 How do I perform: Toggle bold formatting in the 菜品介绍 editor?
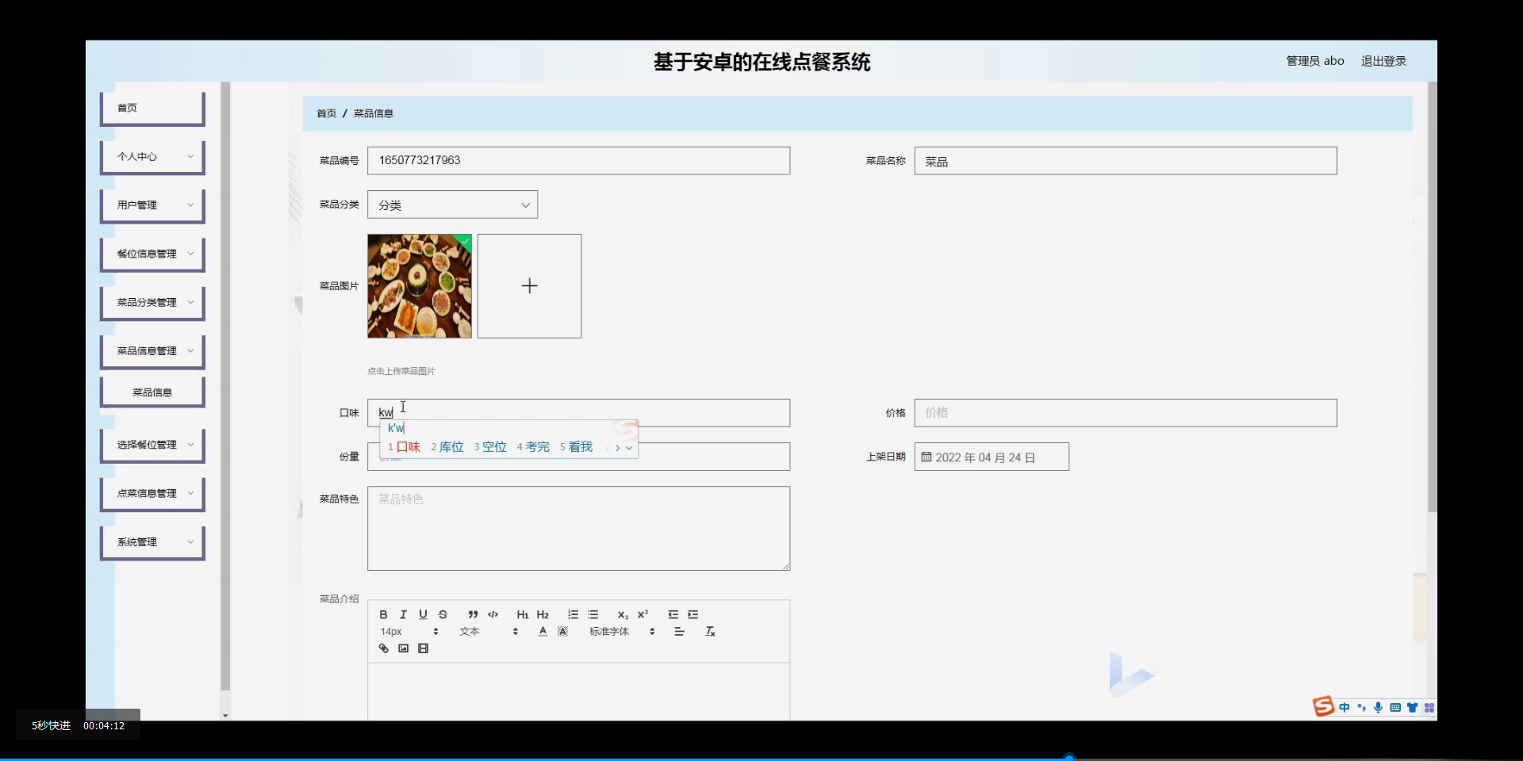click(383, 614)
